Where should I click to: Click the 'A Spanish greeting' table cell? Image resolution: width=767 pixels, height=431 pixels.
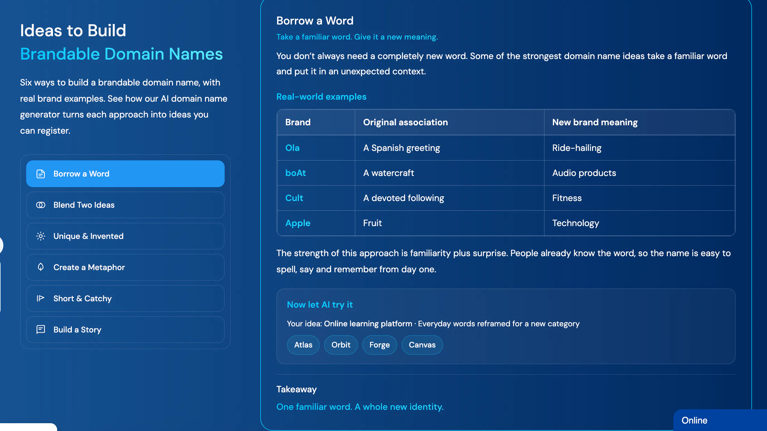449,148
